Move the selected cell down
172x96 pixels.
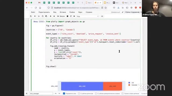click(54, 16)
